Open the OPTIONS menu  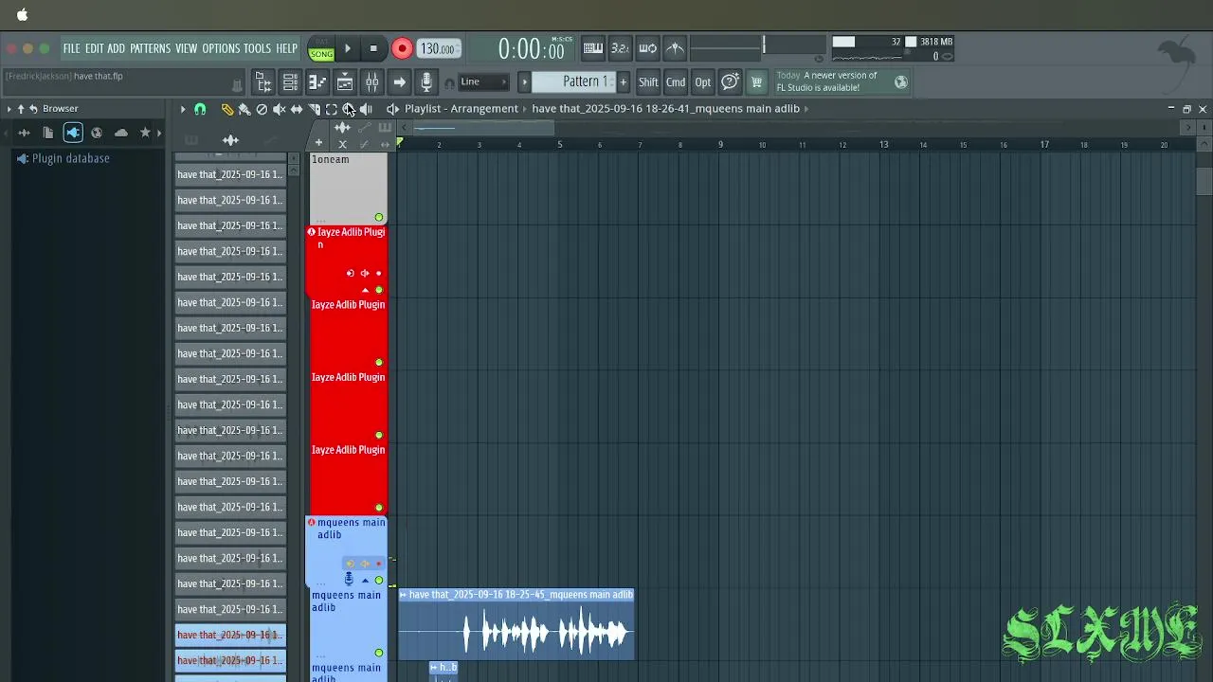click(x=221, y=48)
